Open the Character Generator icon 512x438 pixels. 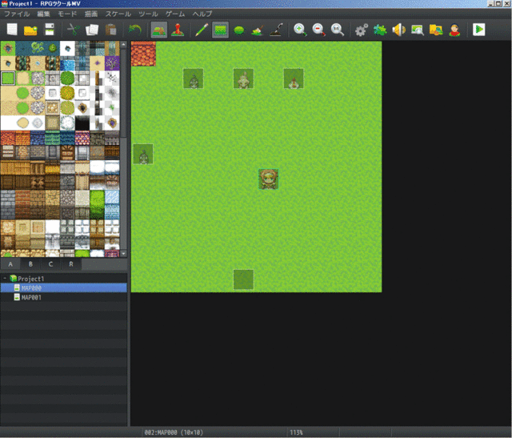click(454, 30)
